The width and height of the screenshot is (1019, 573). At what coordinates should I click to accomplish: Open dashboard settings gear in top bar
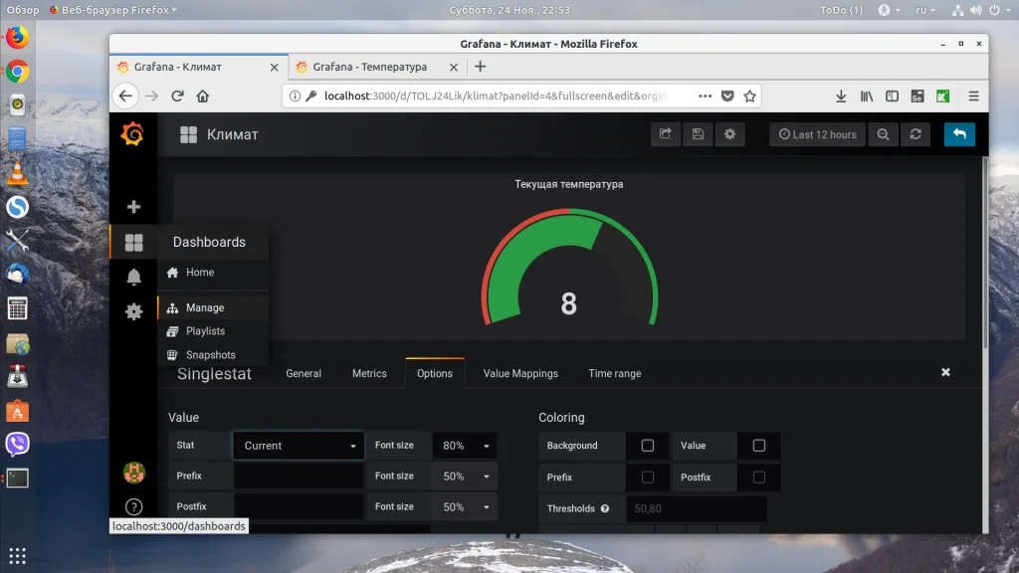click(729, 134)
